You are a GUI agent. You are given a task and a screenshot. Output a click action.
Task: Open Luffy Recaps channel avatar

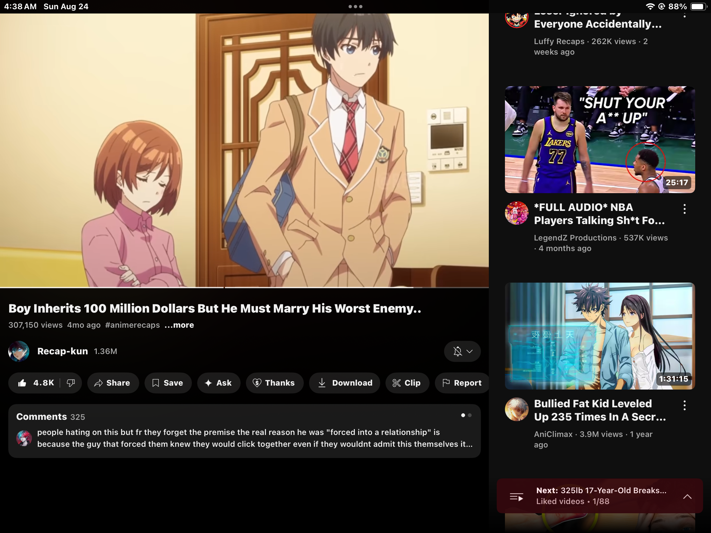click(517, 20)
